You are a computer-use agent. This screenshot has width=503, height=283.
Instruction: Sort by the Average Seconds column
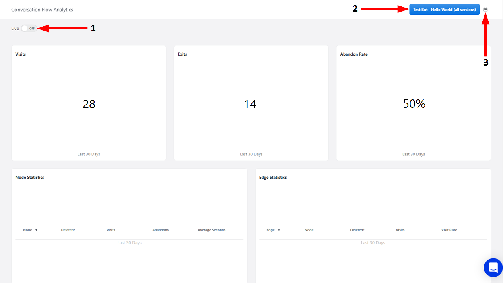pos(211,230)
